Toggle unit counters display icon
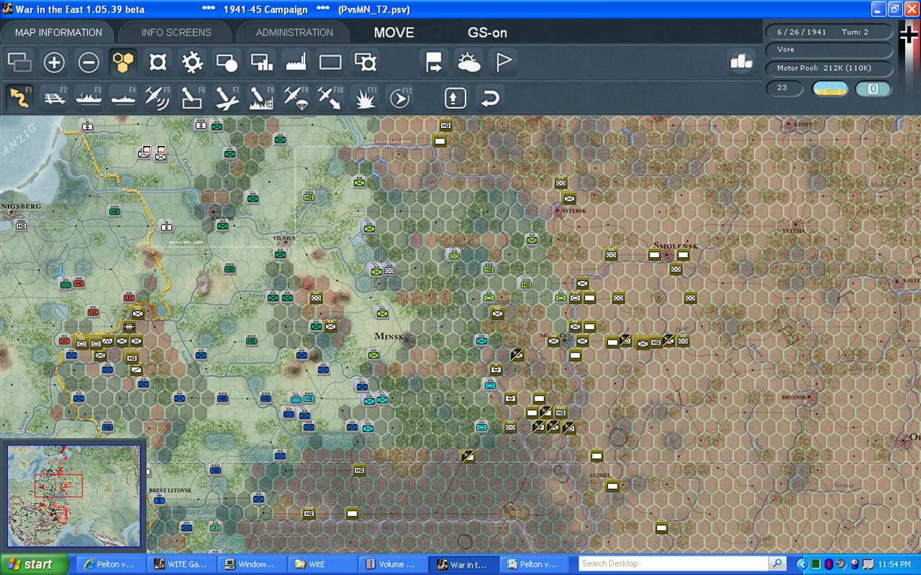921x575 pixels. point(20,63)
